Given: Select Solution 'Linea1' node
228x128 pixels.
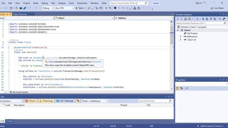Looking at the screenshot, I should click(193, 27).
